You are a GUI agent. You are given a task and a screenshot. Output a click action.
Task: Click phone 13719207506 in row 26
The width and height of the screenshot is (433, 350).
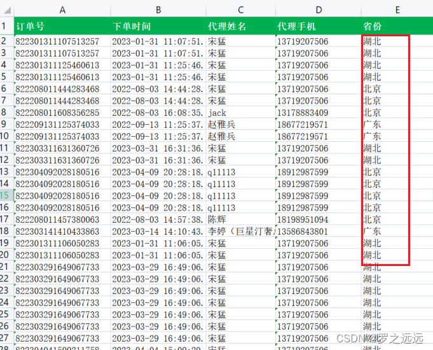(319, 326)
